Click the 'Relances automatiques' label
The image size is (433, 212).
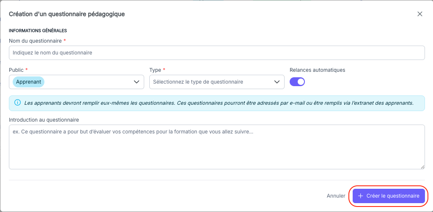click(317, 70)
